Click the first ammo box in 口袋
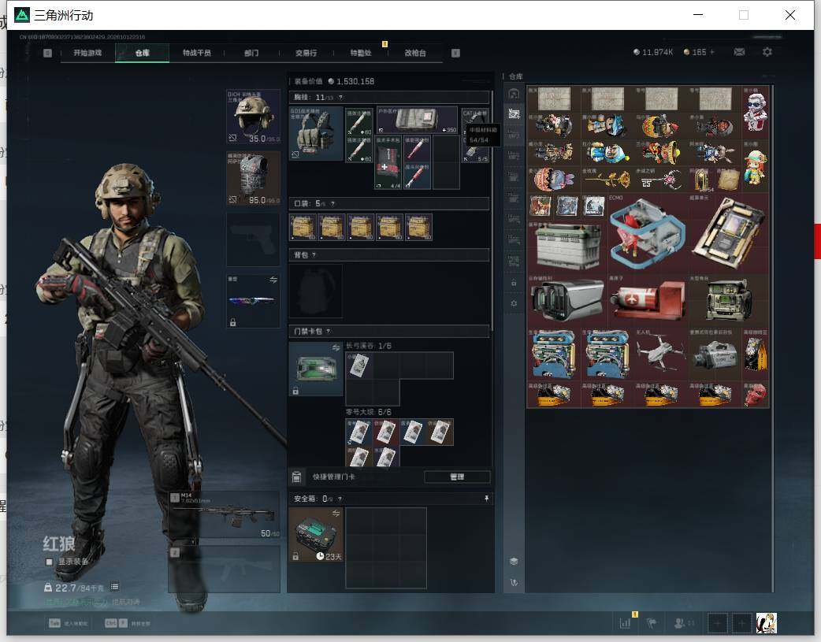This screenshot has width=821, height=642. tap(303, 228)
